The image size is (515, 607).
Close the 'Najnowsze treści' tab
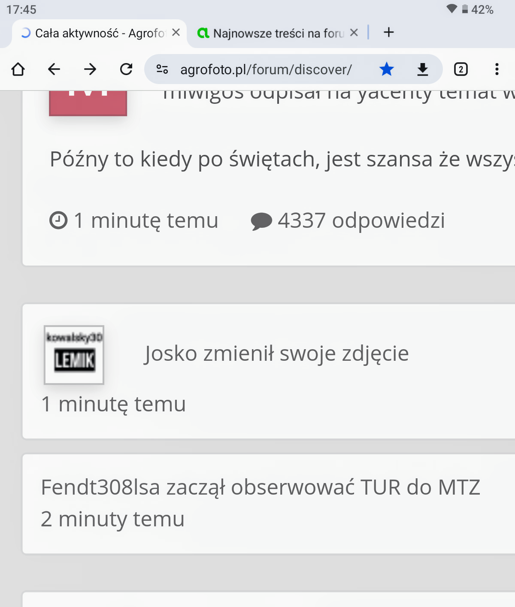click(354, 33)
